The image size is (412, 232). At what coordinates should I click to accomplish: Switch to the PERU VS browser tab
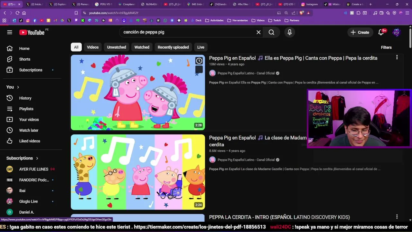tap(103, 4)
